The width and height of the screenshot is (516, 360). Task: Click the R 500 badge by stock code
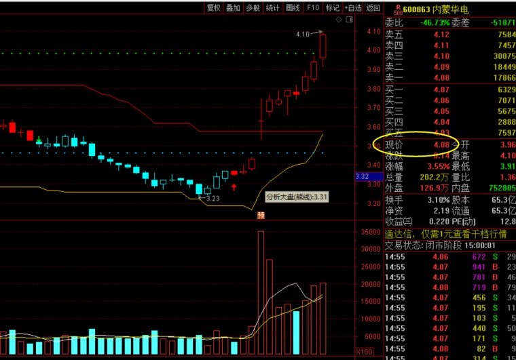point(398,10)
